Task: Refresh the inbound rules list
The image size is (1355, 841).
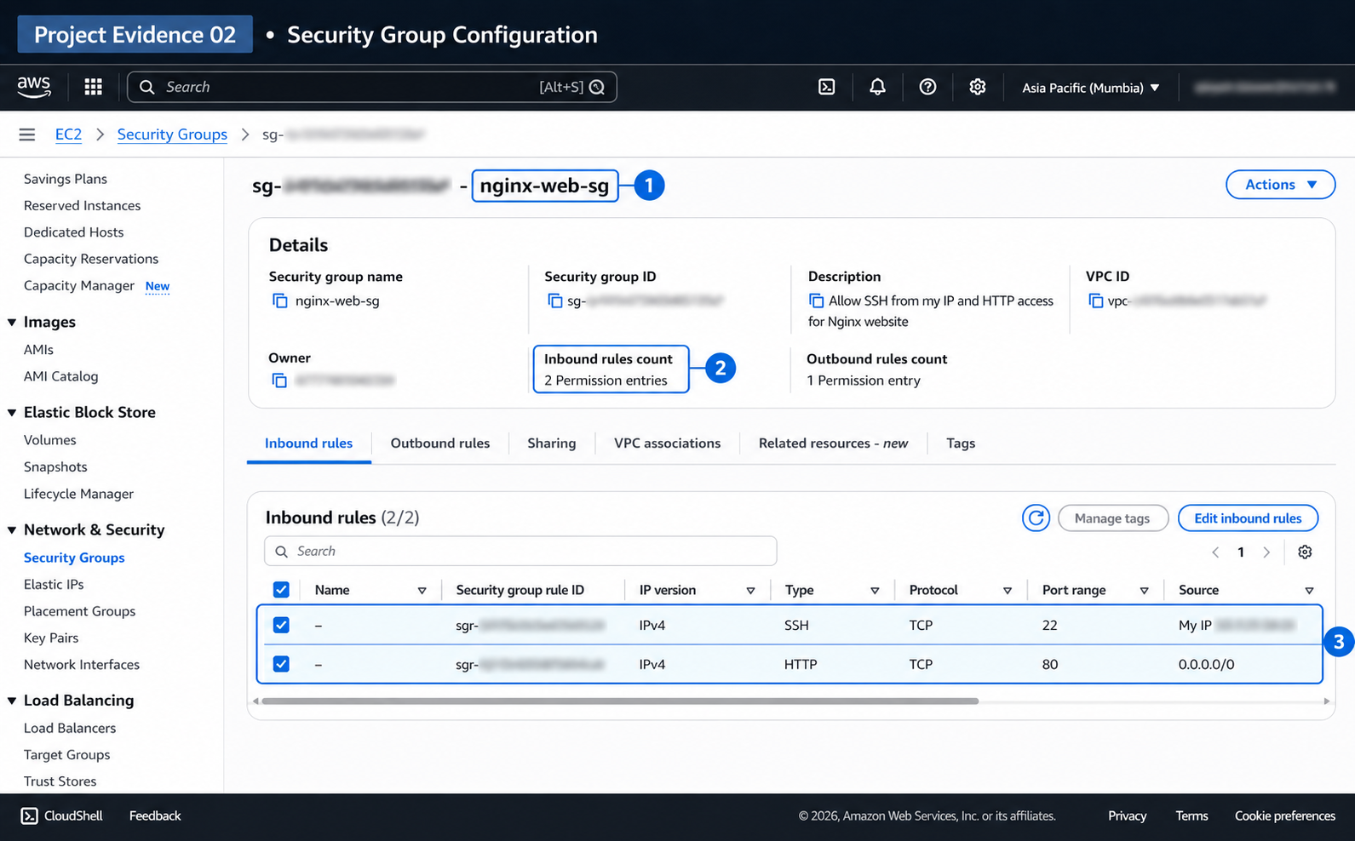Action: click(x=1036, y=518)
